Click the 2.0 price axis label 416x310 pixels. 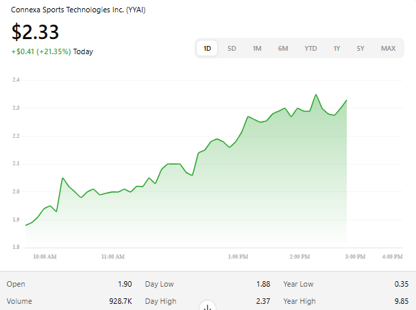[x=16, y=191]
